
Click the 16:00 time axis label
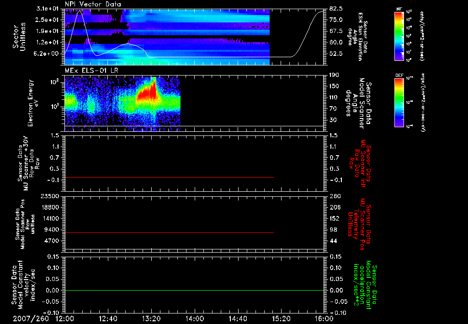pyautogui.click(x=324, y=319)
